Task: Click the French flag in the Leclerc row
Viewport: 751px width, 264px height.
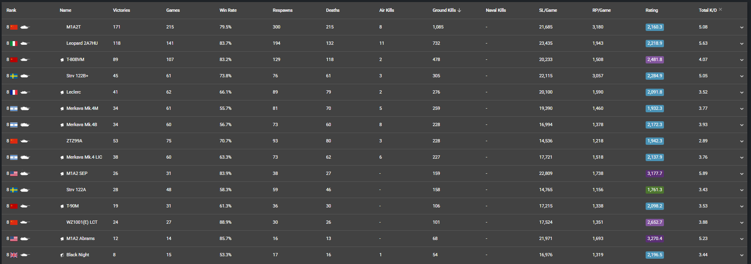Action: [x=14, y=92]
